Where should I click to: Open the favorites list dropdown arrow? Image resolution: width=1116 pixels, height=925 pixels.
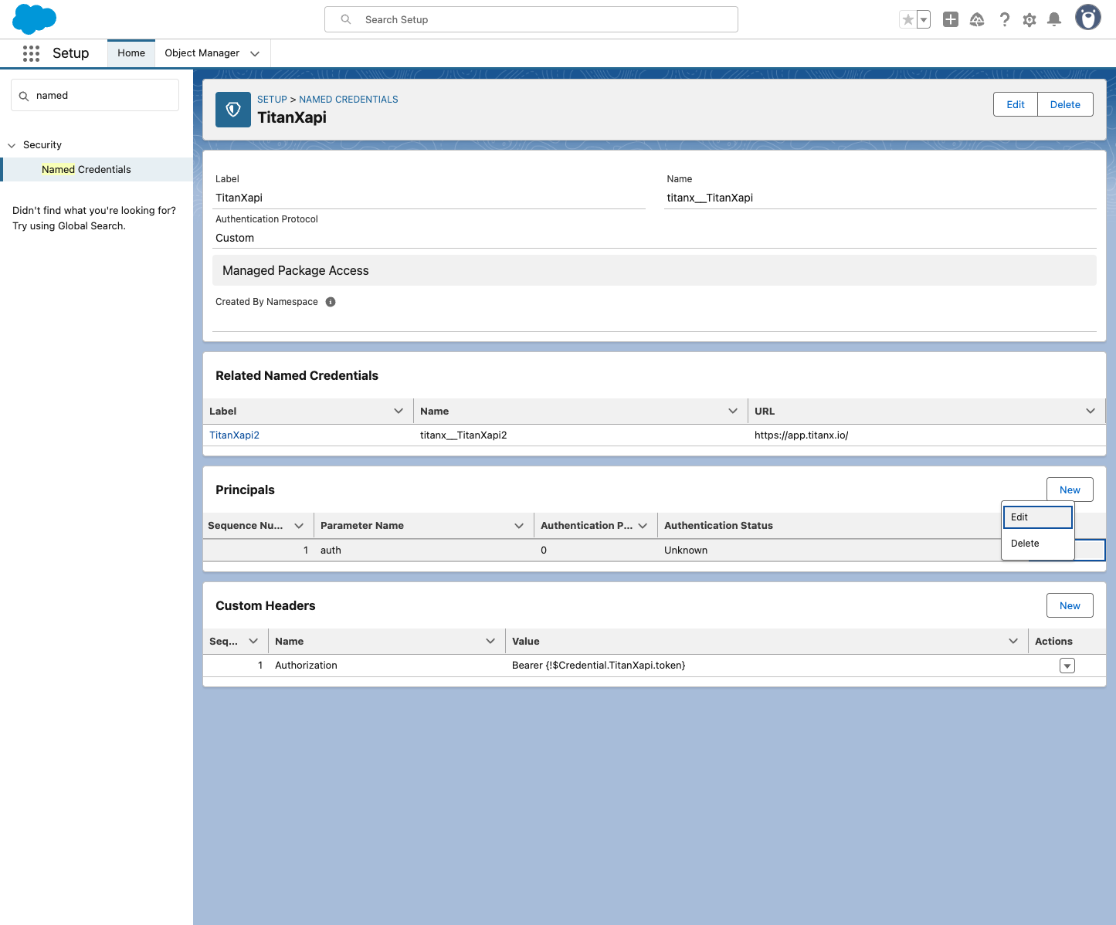[x=924, y=20]
